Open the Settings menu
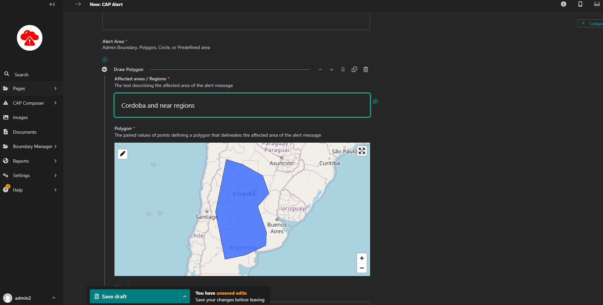603x305 pixels. click(31, 175)
